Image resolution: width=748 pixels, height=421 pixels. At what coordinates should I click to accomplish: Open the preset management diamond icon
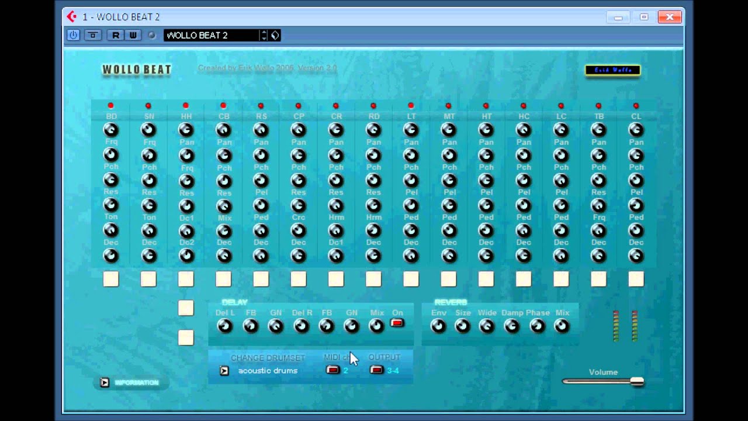coord(275,35)
